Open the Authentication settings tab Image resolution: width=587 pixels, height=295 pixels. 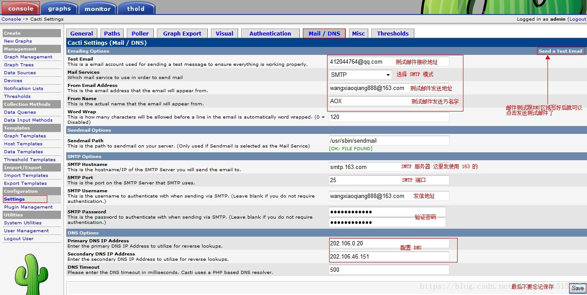pyautogui.click(x=270, y=33)
